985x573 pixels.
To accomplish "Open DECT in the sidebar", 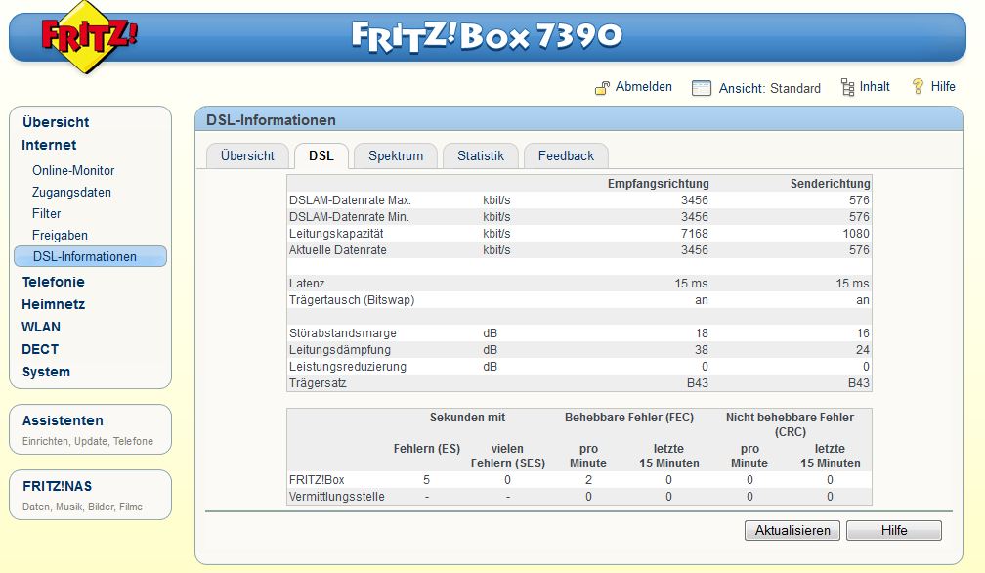I will point(39,350).
